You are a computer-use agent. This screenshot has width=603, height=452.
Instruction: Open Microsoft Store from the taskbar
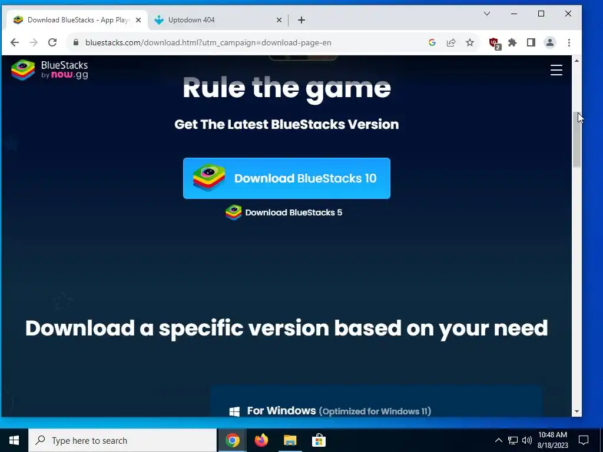coord(319,440)
